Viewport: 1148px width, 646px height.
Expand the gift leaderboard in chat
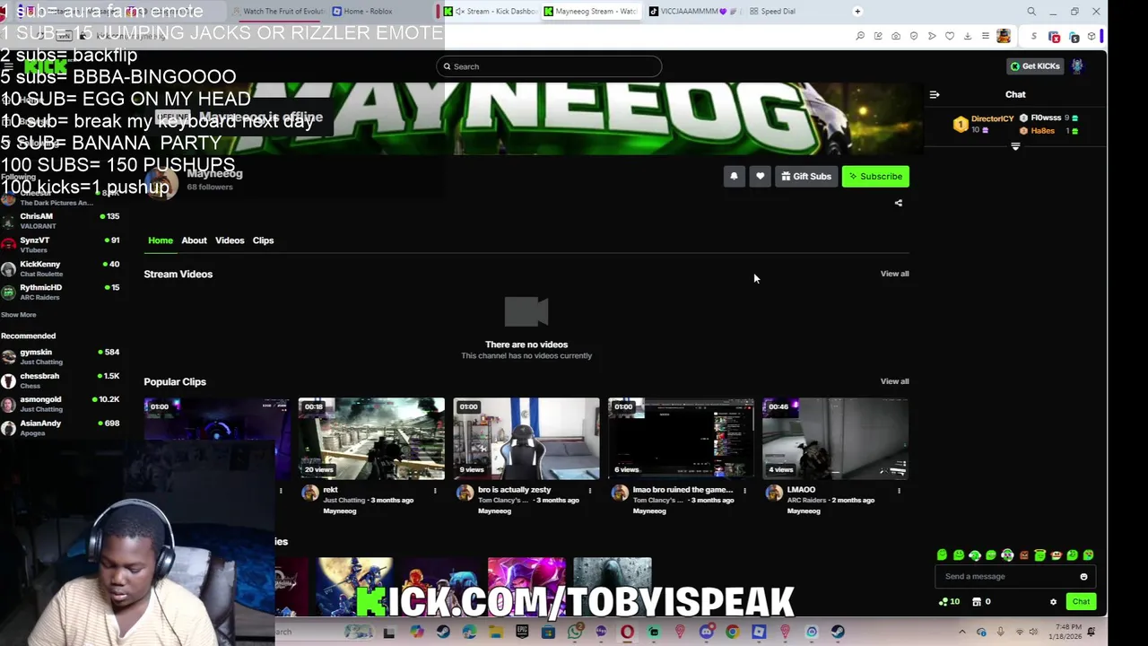coord(1015,146)
